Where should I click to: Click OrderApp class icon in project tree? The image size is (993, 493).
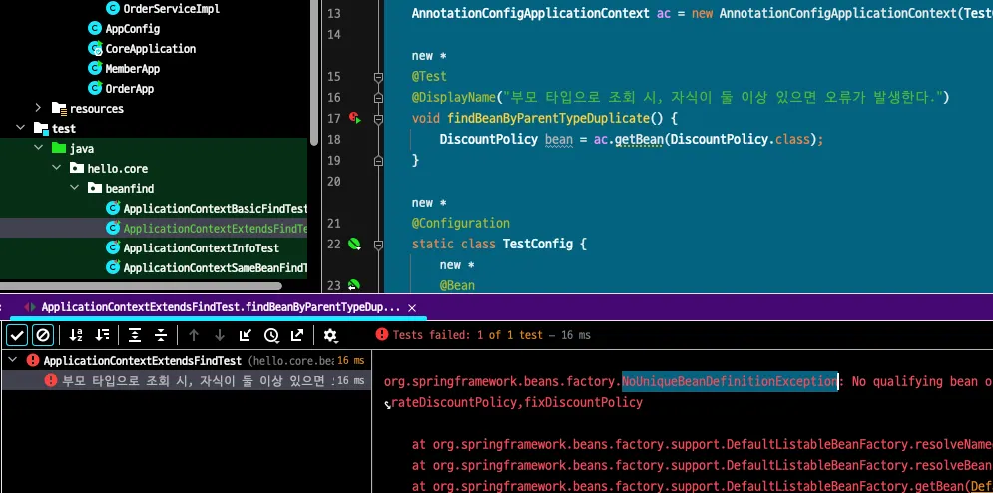[95, 88]
